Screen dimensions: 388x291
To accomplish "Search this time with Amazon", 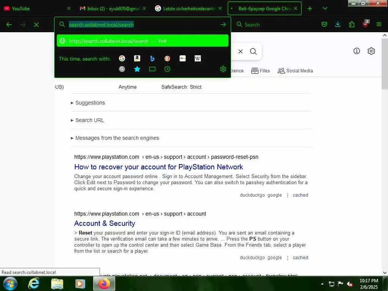I will coord(137,58).
